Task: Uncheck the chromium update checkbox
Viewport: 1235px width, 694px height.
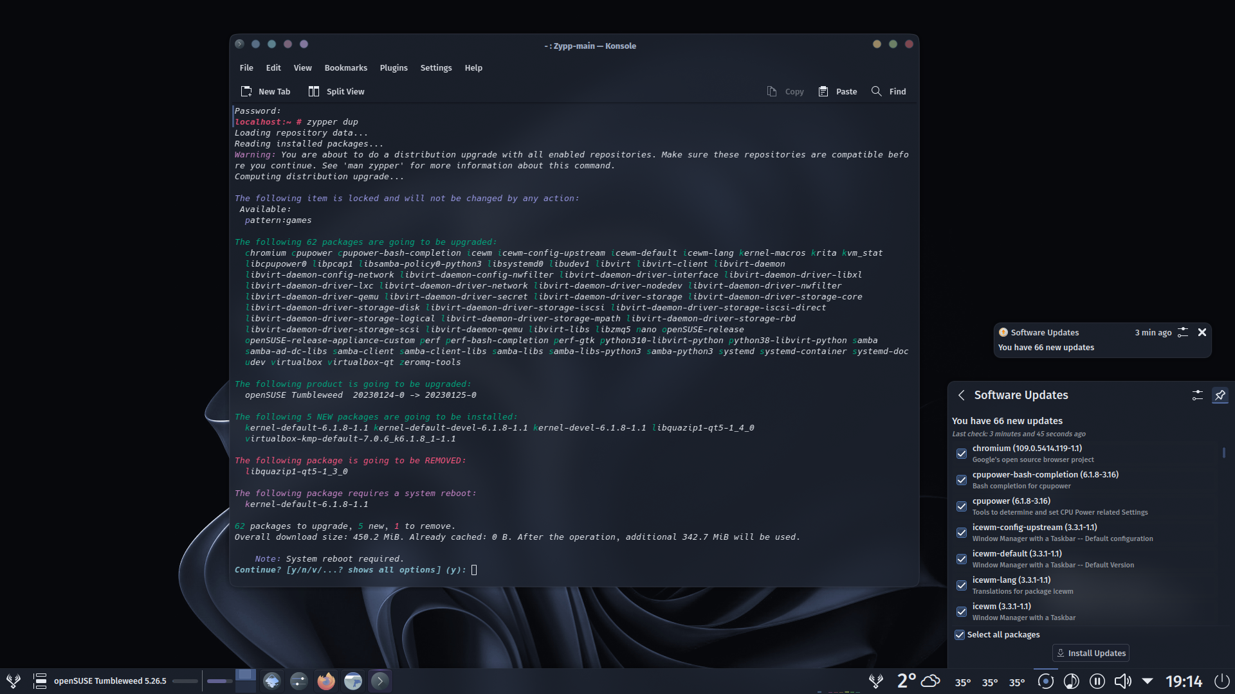Action: 961,454
